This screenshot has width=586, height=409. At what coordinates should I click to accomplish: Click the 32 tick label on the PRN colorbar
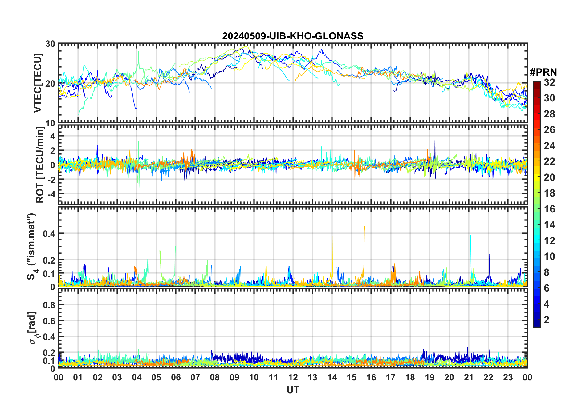[x=549, y=82]
